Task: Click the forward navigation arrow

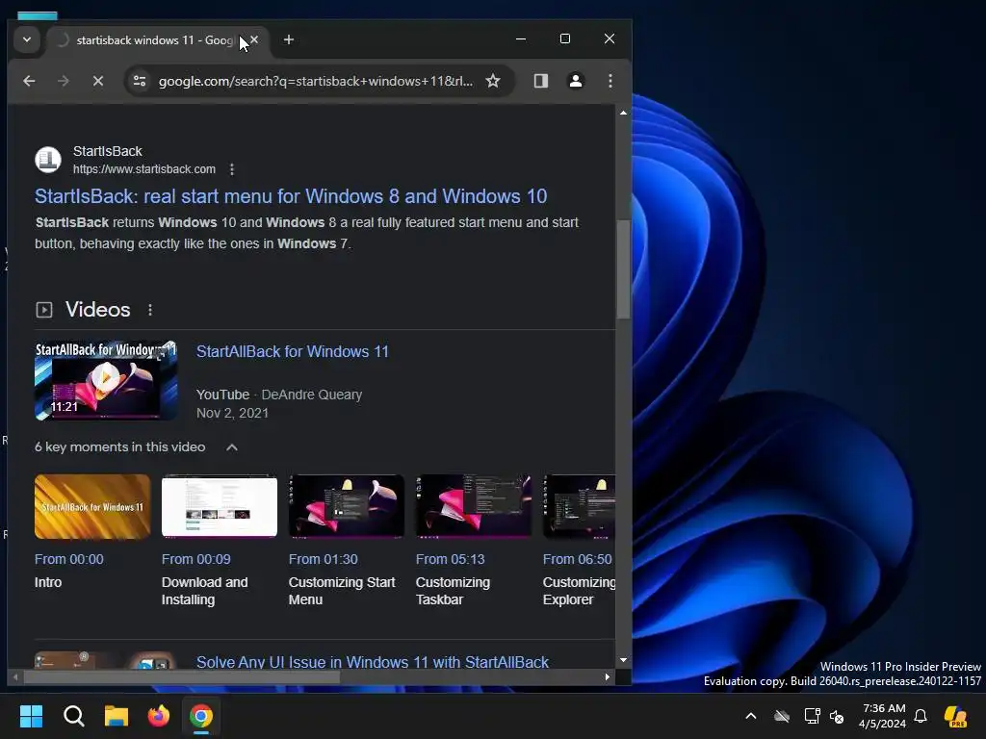Action: (63, 81)
